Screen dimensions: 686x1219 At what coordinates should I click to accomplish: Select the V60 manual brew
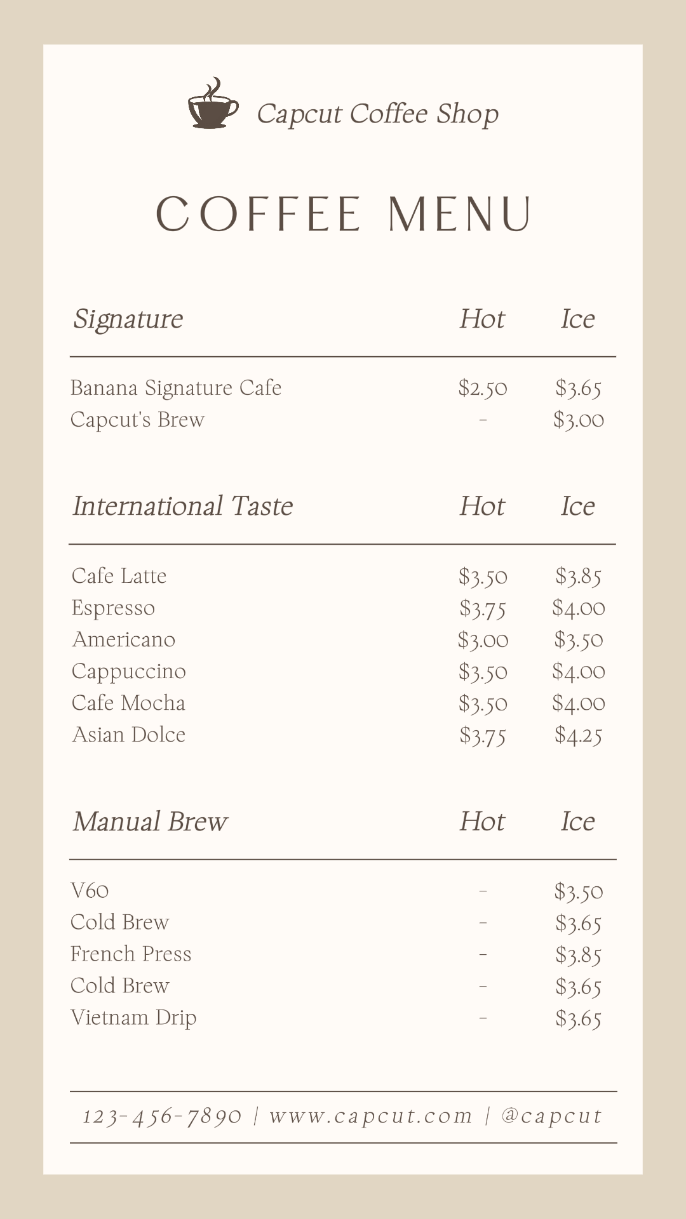coord(90,891)
